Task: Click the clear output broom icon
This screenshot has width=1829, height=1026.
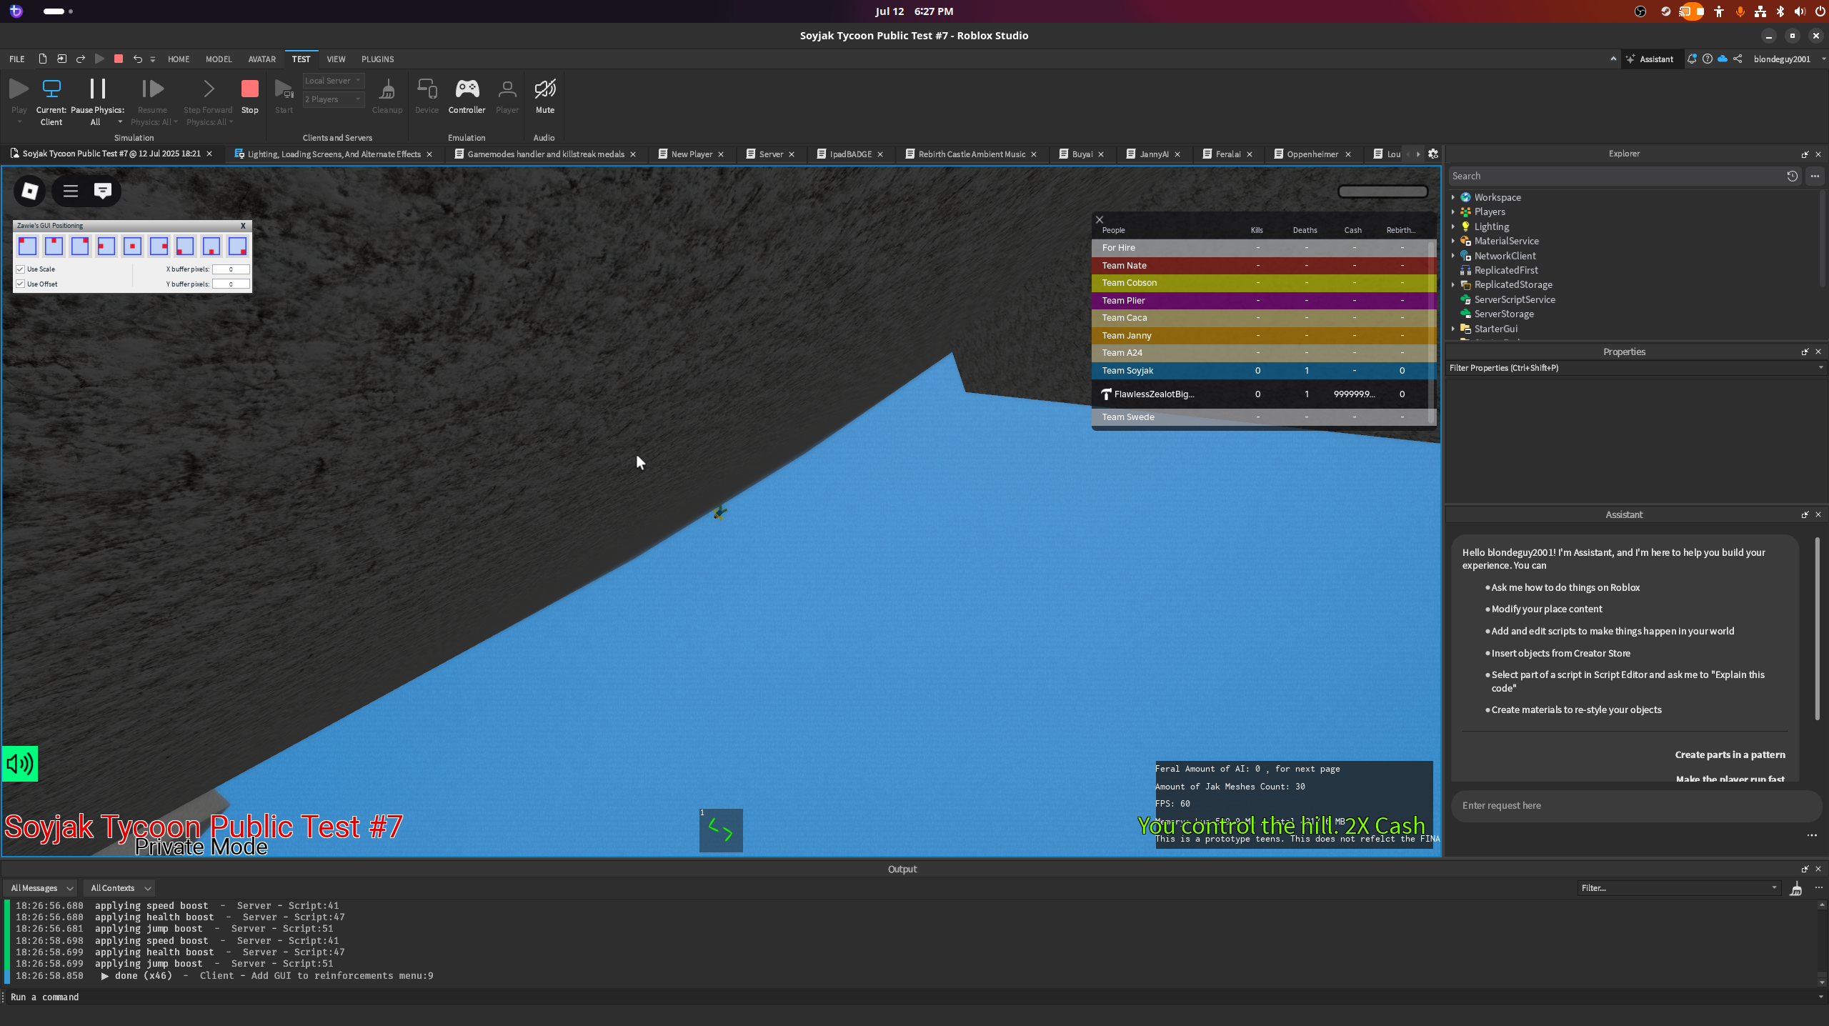Action: coord(1795,888)
